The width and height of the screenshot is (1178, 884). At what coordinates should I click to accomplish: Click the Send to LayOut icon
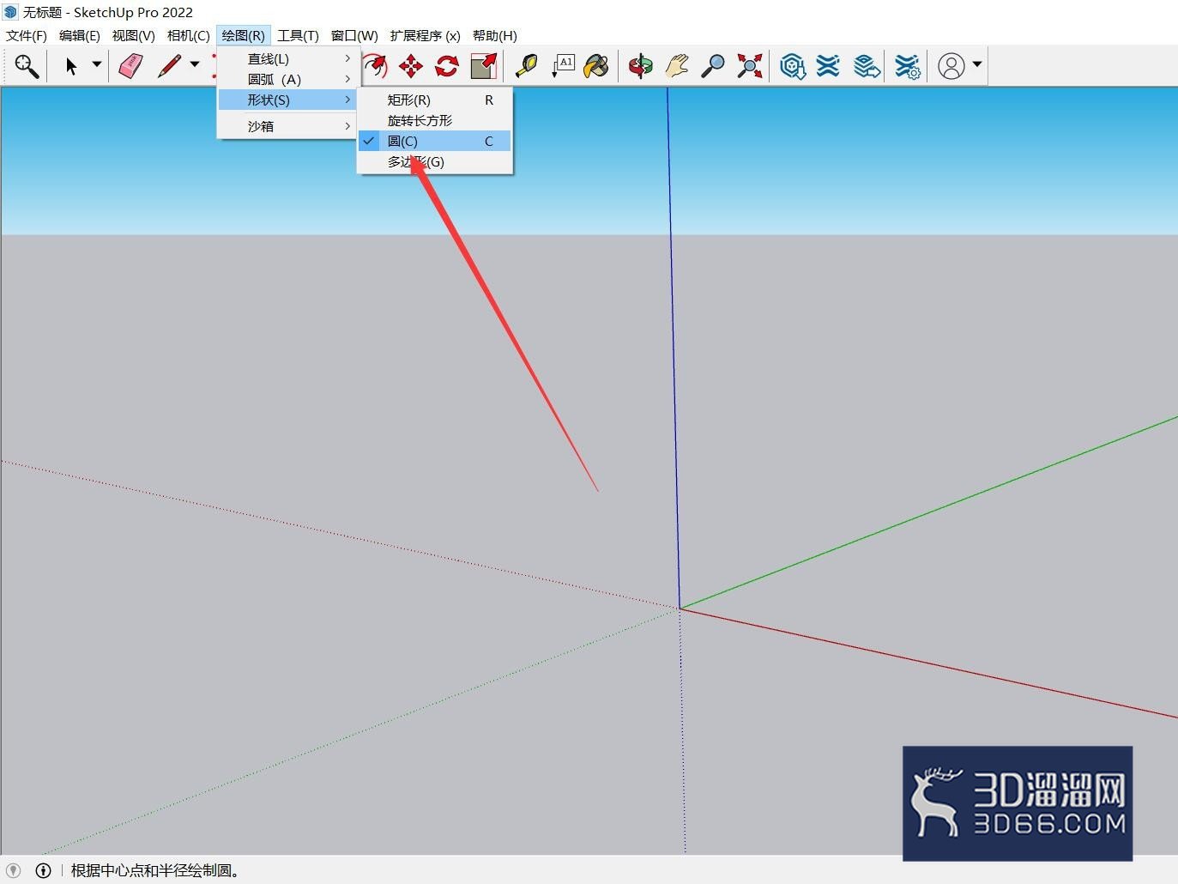pos(867,66)
